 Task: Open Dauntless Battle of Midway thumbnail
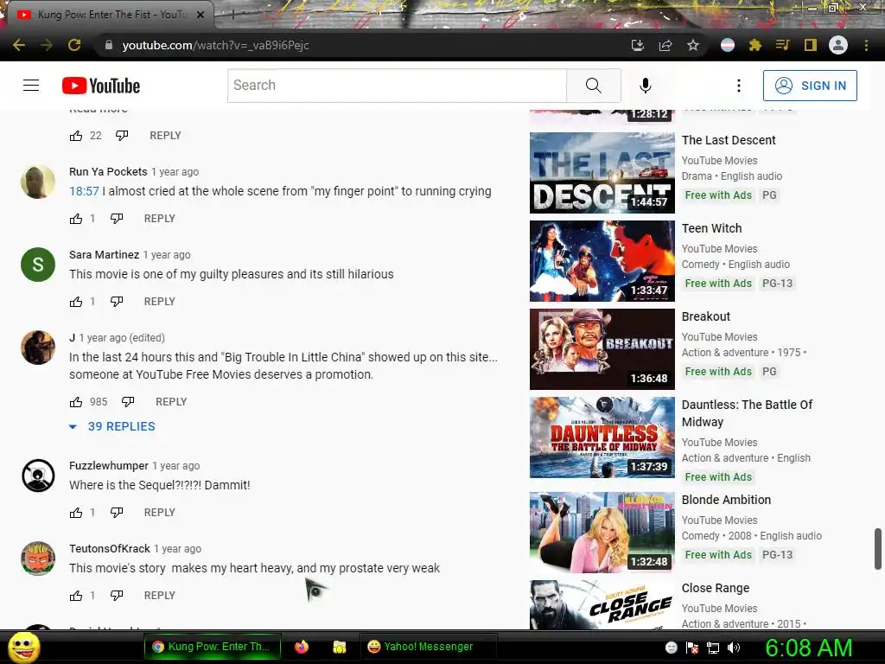(602, 437)
